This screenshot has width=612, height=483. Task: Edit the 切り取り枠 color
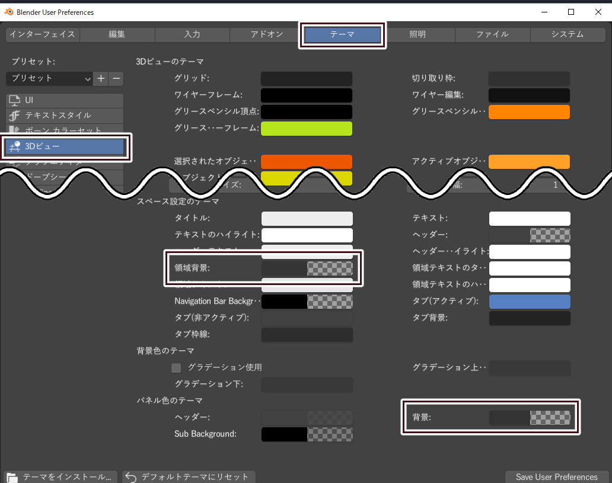click(x=529, y=78)
